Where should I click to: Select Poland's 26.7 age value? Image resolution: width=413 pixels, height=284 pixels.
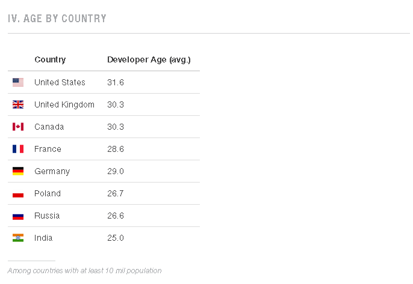[116, 193]
